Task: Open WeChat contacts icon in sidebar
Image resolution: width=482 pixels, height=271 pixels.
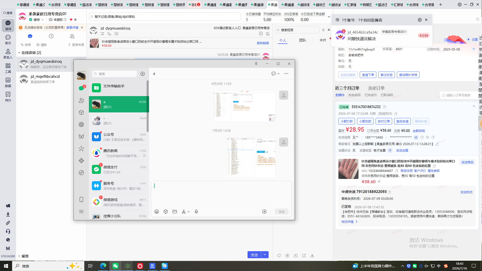Action: tap(81, 100)
